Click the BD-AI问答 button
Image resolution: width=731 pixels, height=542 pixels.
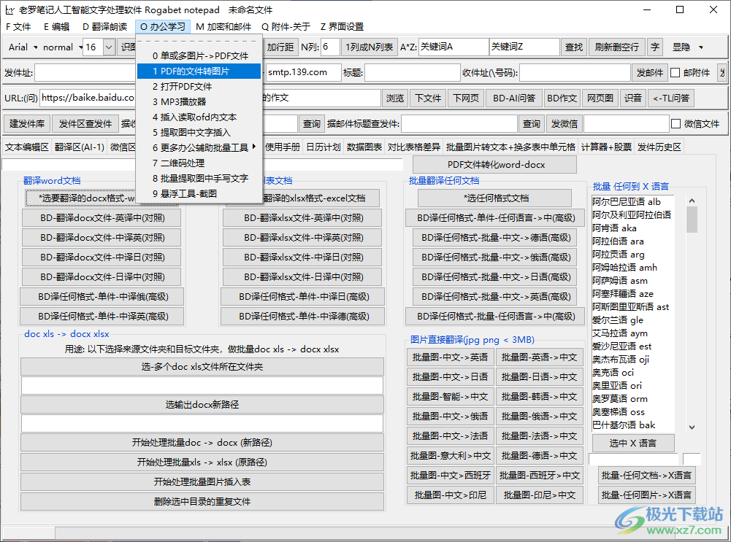pyautogui.click(x=514, y=98)
